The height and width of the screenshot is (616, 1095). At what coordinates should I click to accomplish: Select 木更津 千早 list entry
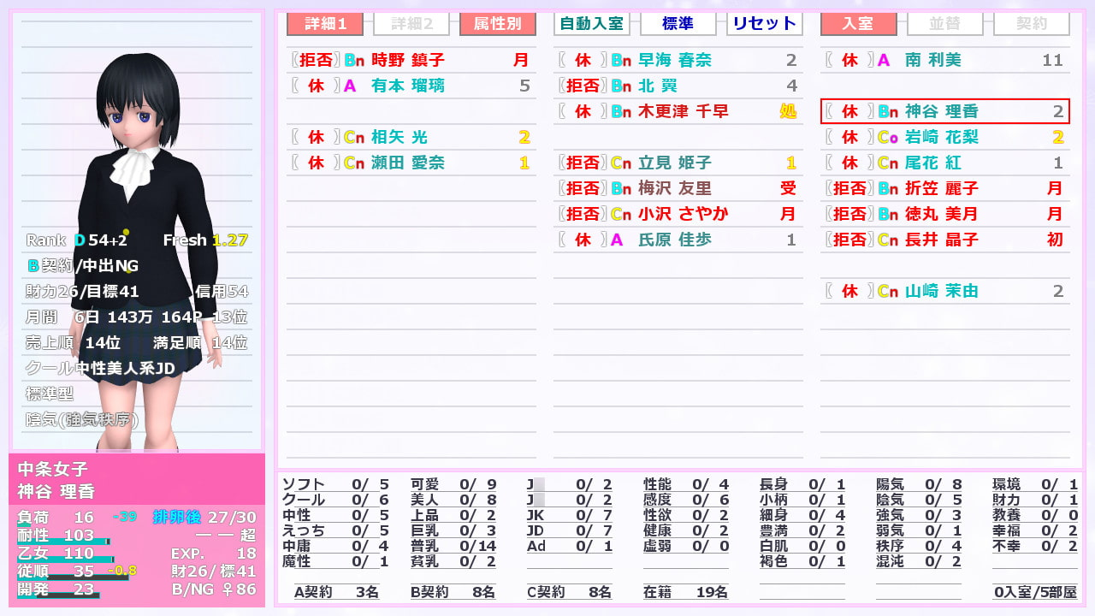(678, 111)
